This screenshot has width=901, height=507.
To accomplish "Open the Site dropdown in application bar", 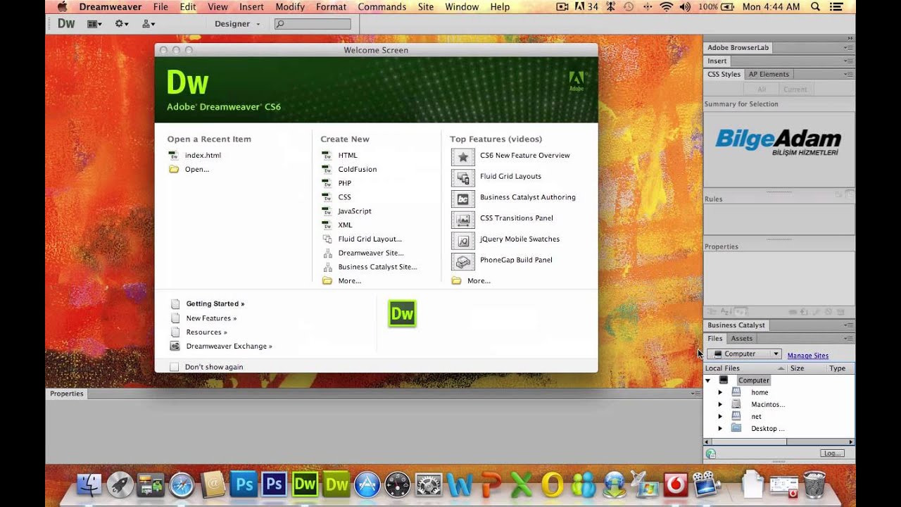I will [149, 24].
